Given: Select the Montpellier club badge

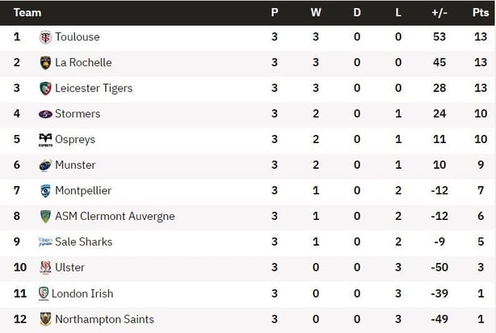Looking at the screenshot, I should coord(45,192).
